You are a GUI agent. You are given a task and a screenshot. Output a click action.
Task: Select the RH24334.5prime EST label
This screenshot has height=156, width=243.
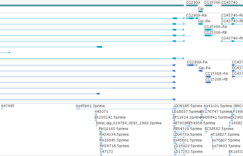[114, 135]
